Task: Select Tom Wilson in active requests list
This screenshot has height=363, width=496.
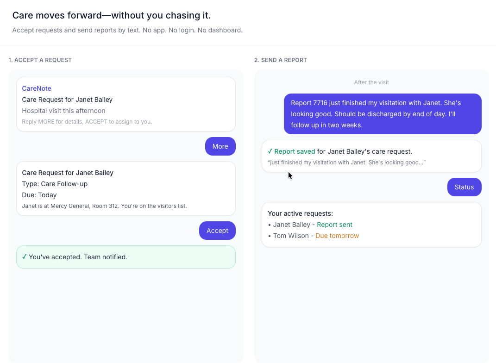Action: coord(290,236)
